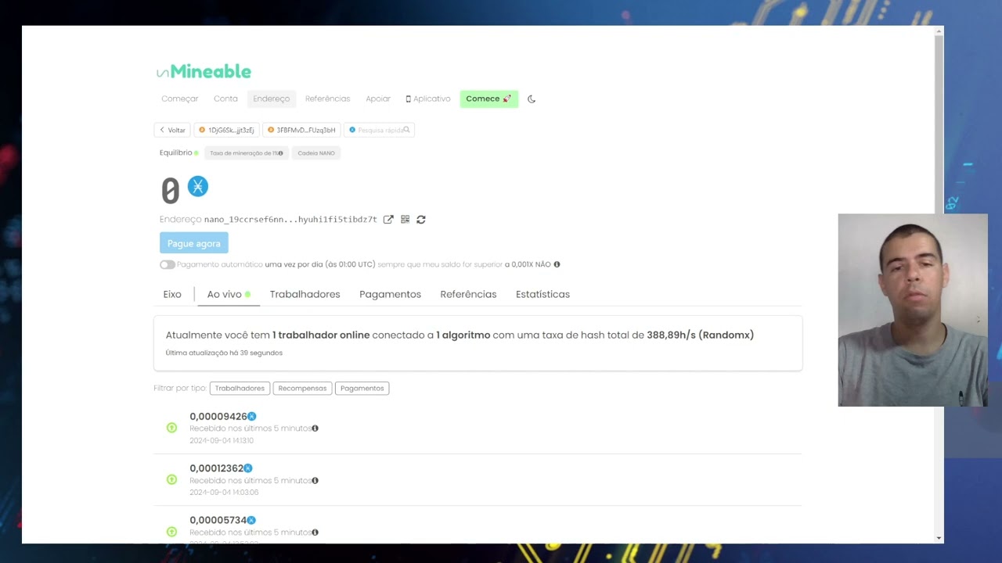This screenshot has height=563, width=1002.
Task: Click the 1 trabalhador online text
Action: click(x=321, y=335)
